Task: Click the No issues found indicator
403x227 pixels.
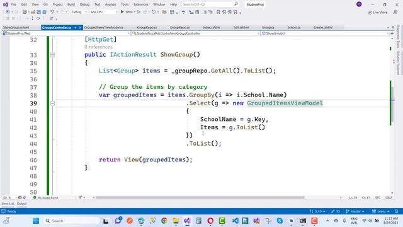Action: (x=46, y=197)
